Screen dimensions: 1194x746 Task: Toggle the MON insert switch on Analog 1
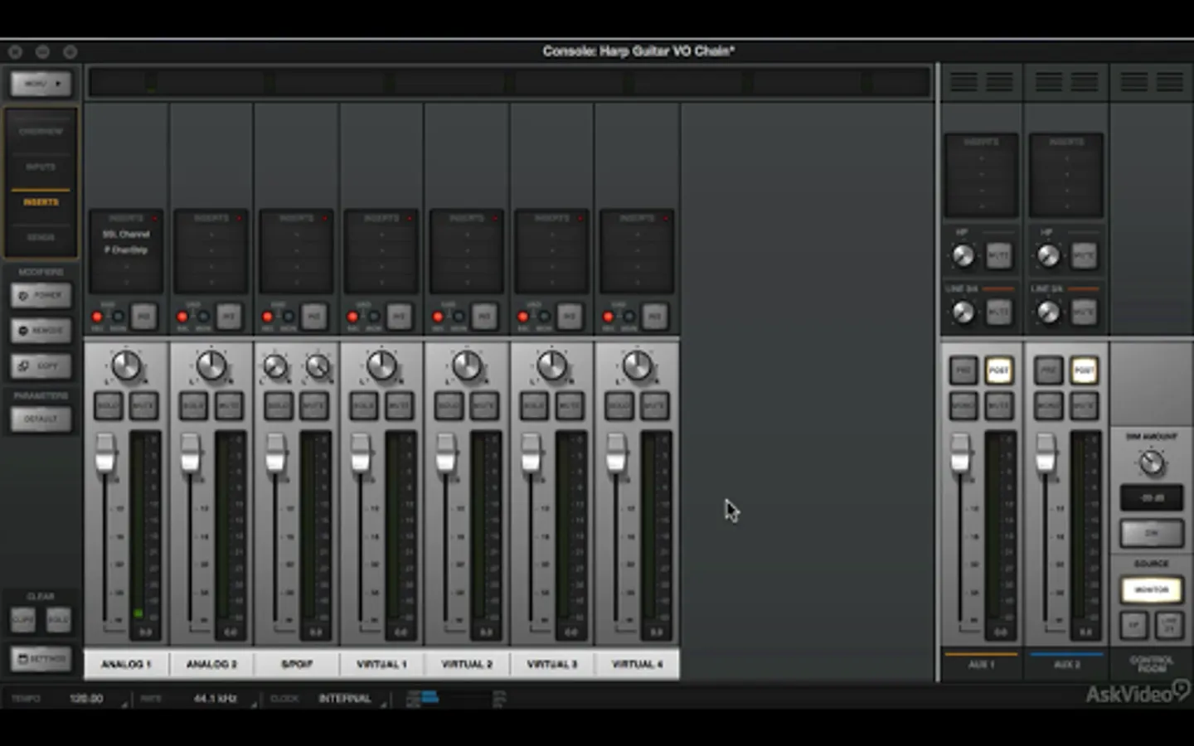click(x=118, y=317)
